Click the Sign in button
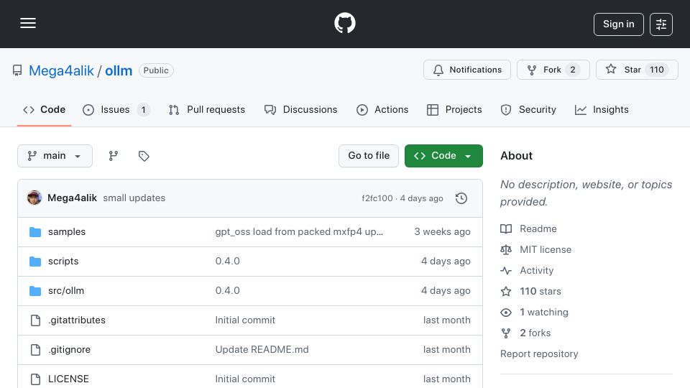This screenshot has height=388, width=690. [x=618, y=24]
